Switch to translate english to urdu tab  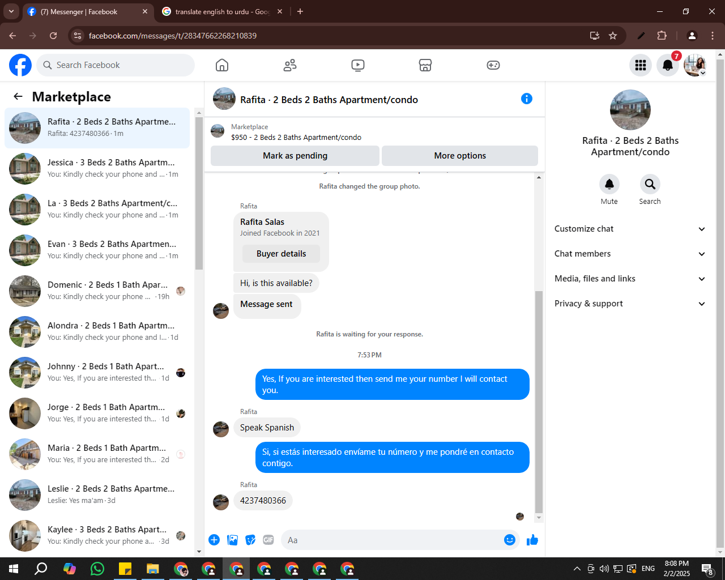(x=222, y=11)
